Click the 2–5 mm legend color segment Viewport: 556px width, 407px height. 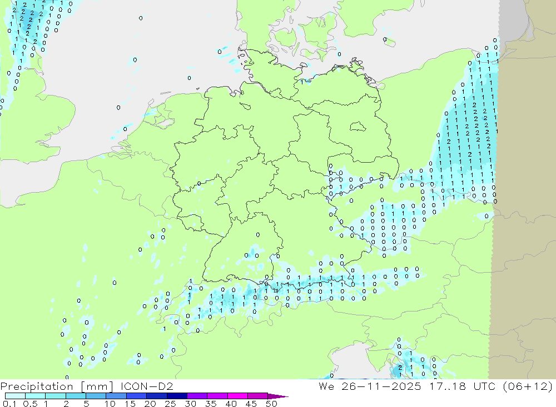76,396
